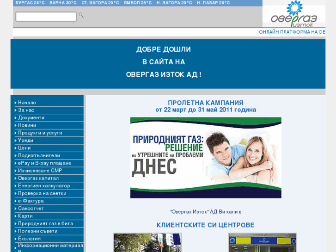Open Проверка на сметки link

pos(42,193)
